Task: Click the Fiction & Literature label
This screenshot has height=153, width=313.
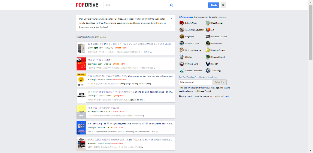Action: pyautogui.click(x=193, y=50)
